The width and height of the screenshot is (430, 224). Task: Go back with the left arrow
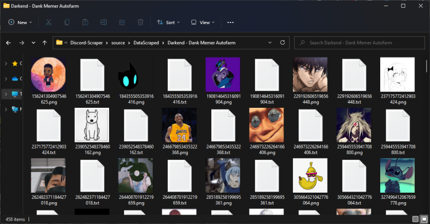tap(8, 42)
